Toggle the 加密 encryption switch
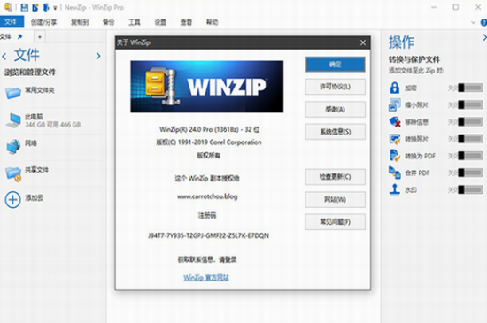Screen dimensions: 487x323 pyautogui.click(x=470, y=88)
